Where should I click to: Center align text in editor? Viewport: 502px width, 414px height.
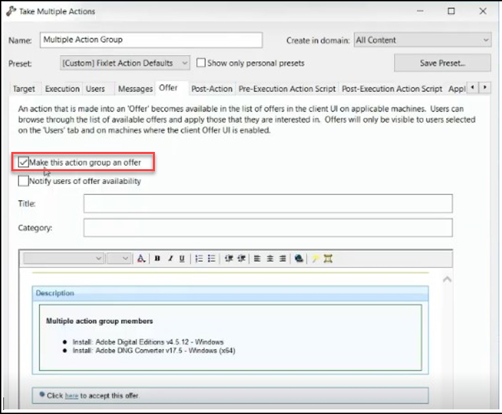click(270, 259)
